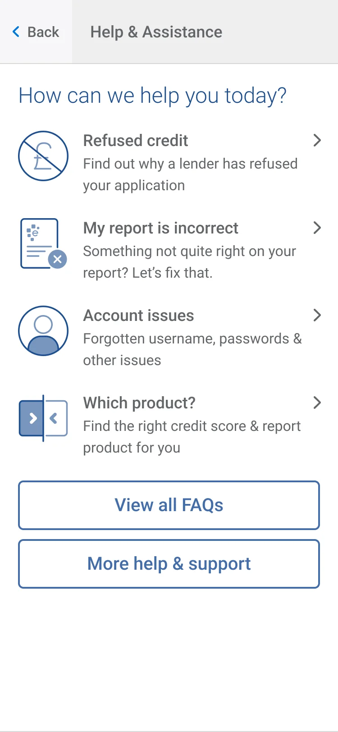Screen dimensions: 338x732
Task: Expand the Refused credit chevron
Action: point(317,141)
